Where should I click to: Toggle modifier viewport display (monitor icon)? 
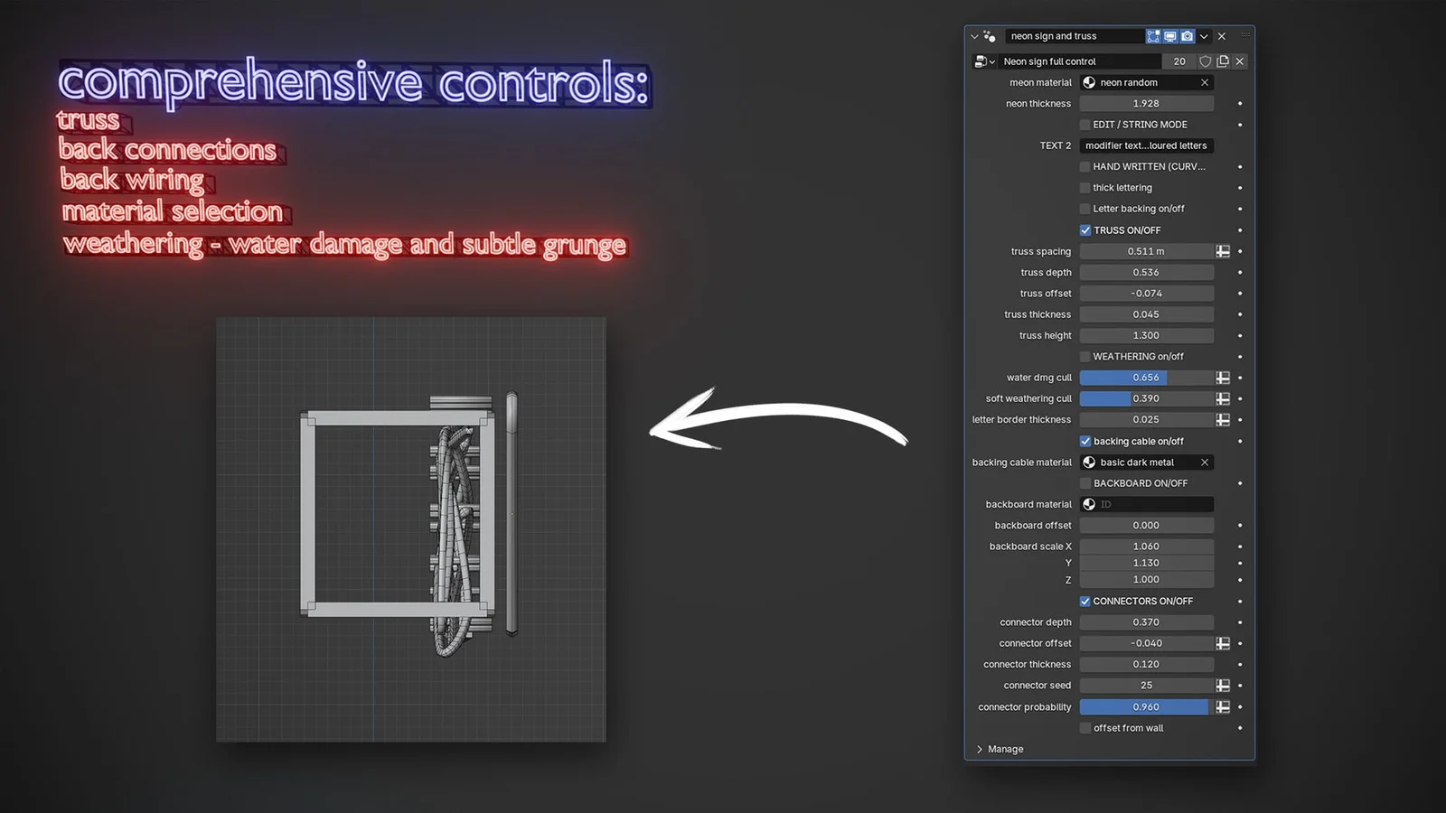point(1170,36)
